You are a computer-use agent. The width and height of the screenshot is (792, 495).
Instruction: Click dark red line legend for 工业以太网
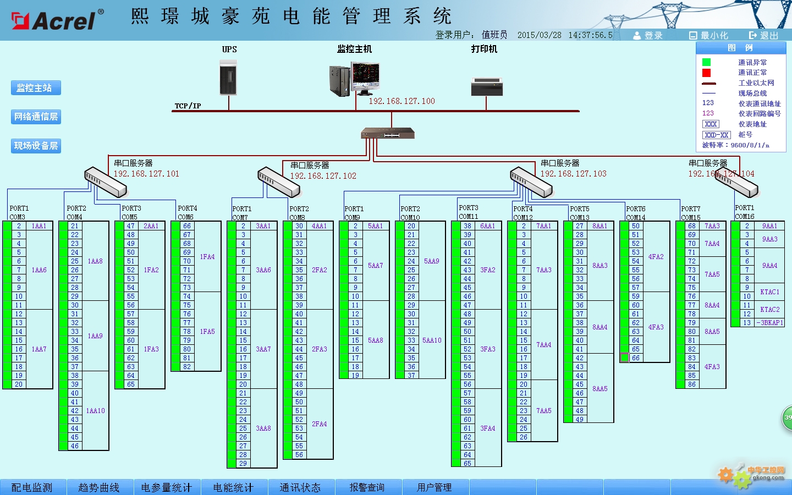[709, 84]
